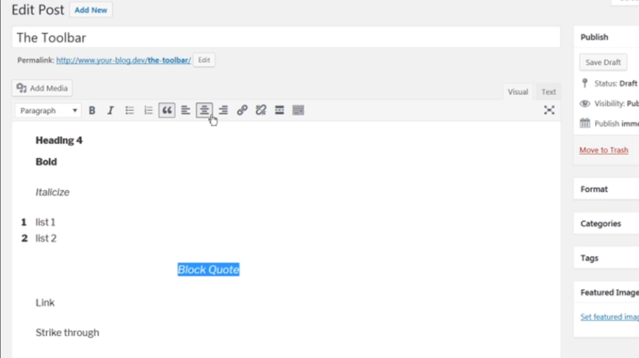The width and height of the screenshot is (639, 358).
Task: Enter distraction-free fullscreen mode
Action: (549, 110)
